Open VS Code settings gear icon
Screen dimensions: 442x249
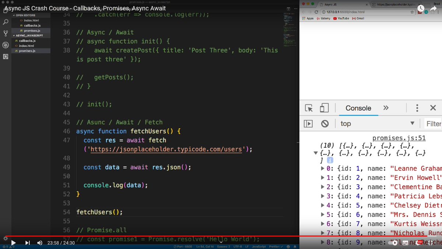(6, 238)
